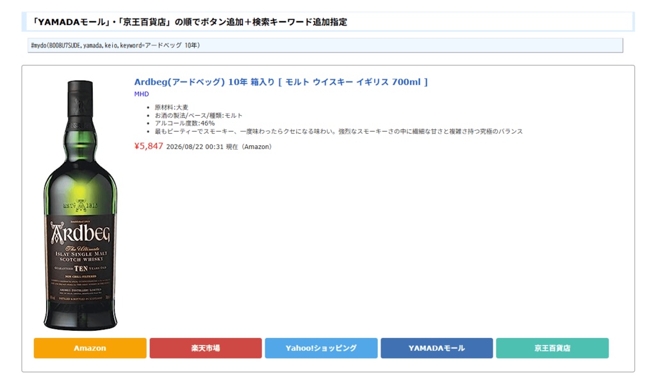
Task: Follow the MHD brand link
Action: [142, 94]
